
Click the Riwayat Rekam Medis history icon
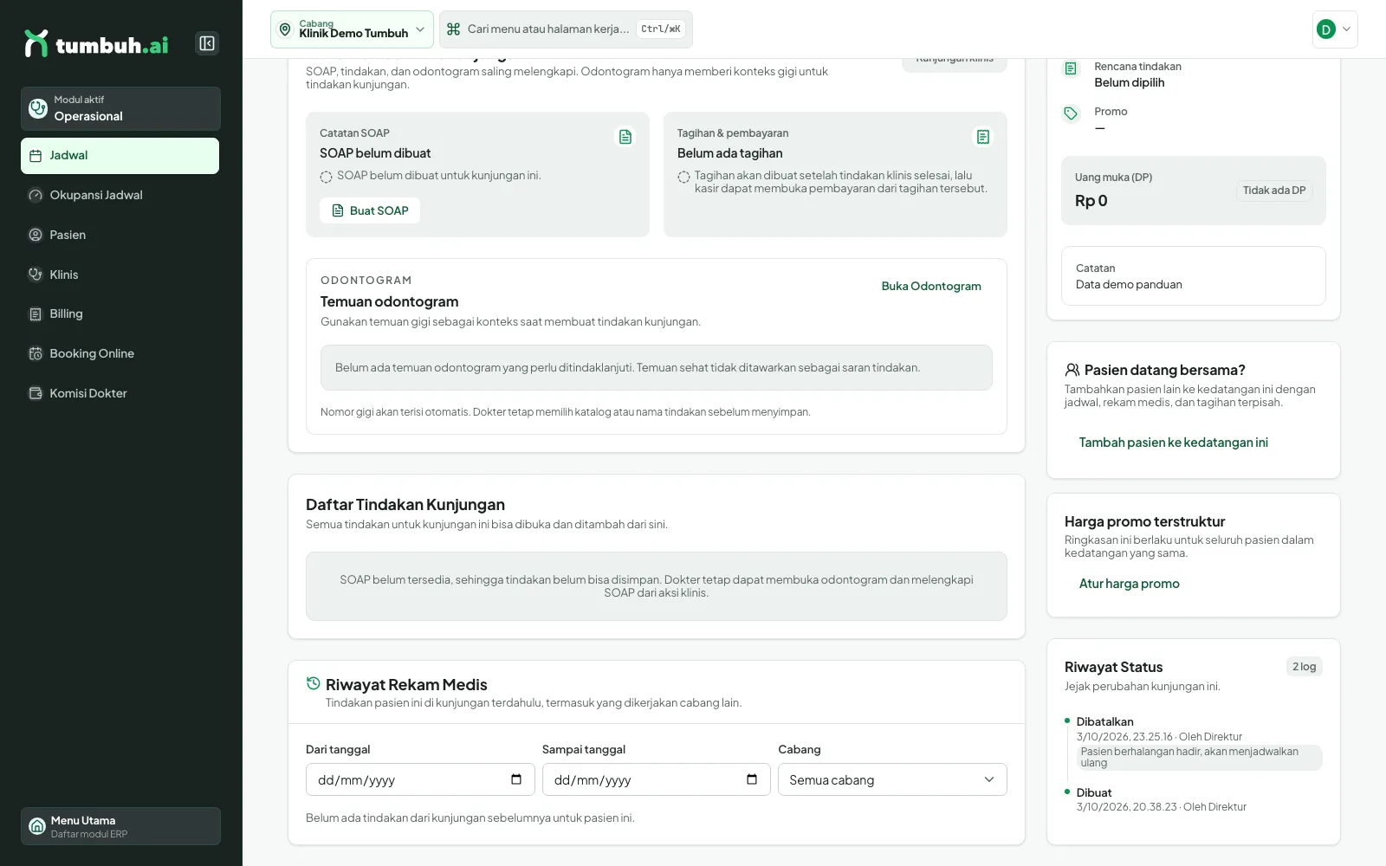coord(314,683)
